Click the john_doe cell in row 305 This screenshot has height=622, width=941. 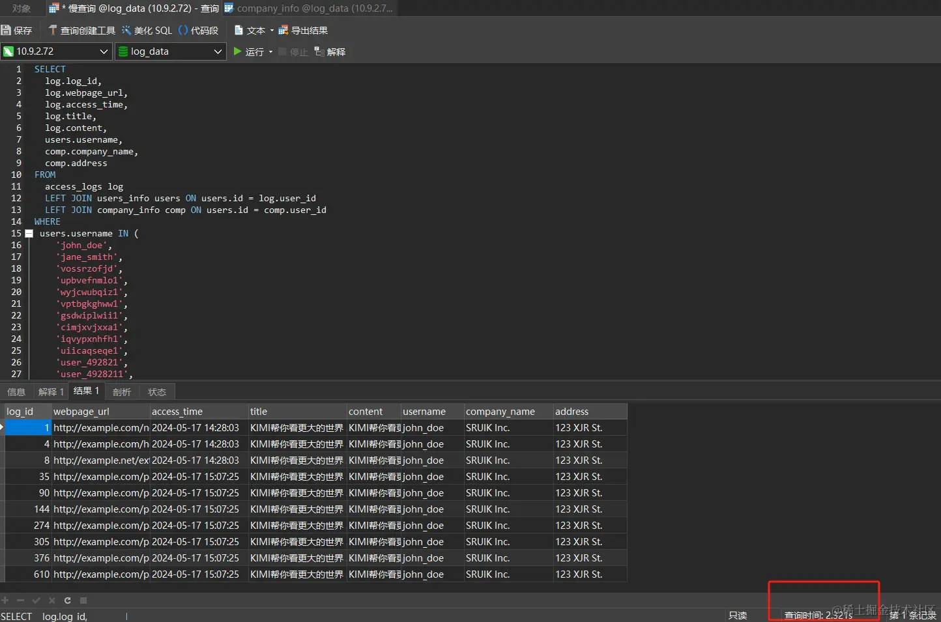click(x=433, y=542)
